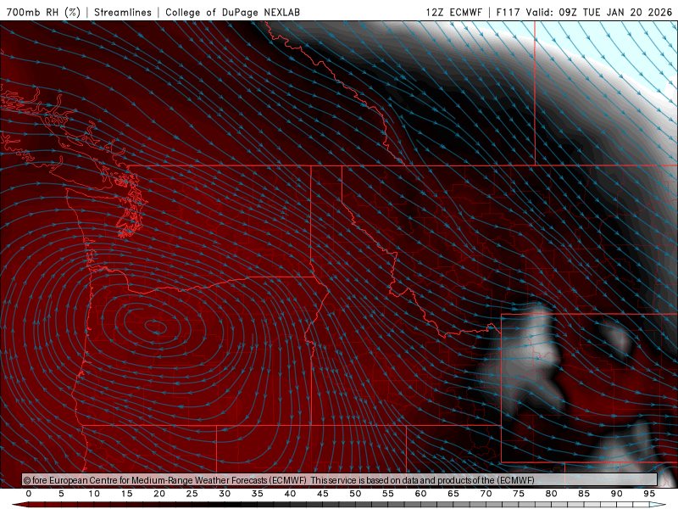Click colorbar label '25'

click(x=192, y=494)
